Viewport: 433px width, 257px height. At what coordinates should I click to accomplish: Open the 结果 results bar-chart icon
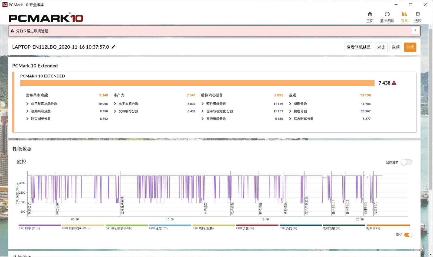point(404,14)
